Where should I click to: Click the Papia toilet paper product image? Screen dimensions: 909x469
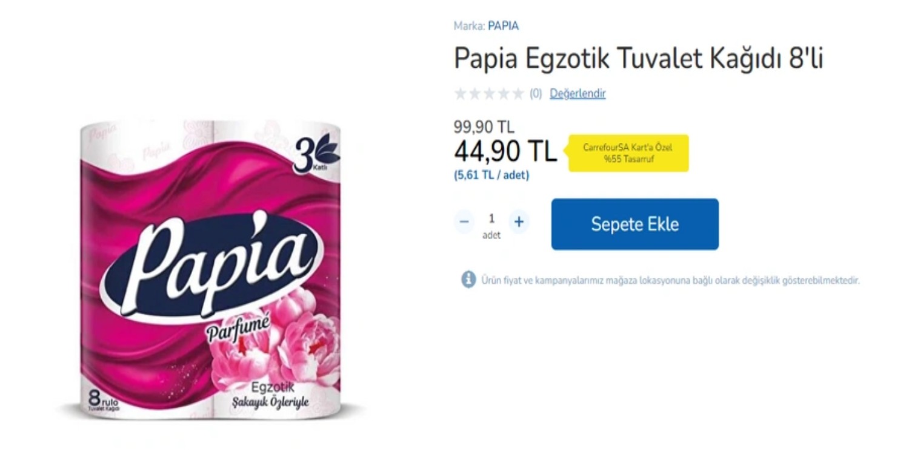tap(218, 266)
